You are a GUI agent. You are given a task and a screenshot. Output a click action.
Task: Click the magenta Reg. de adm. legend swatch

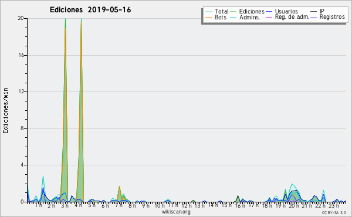click(269, 17)
